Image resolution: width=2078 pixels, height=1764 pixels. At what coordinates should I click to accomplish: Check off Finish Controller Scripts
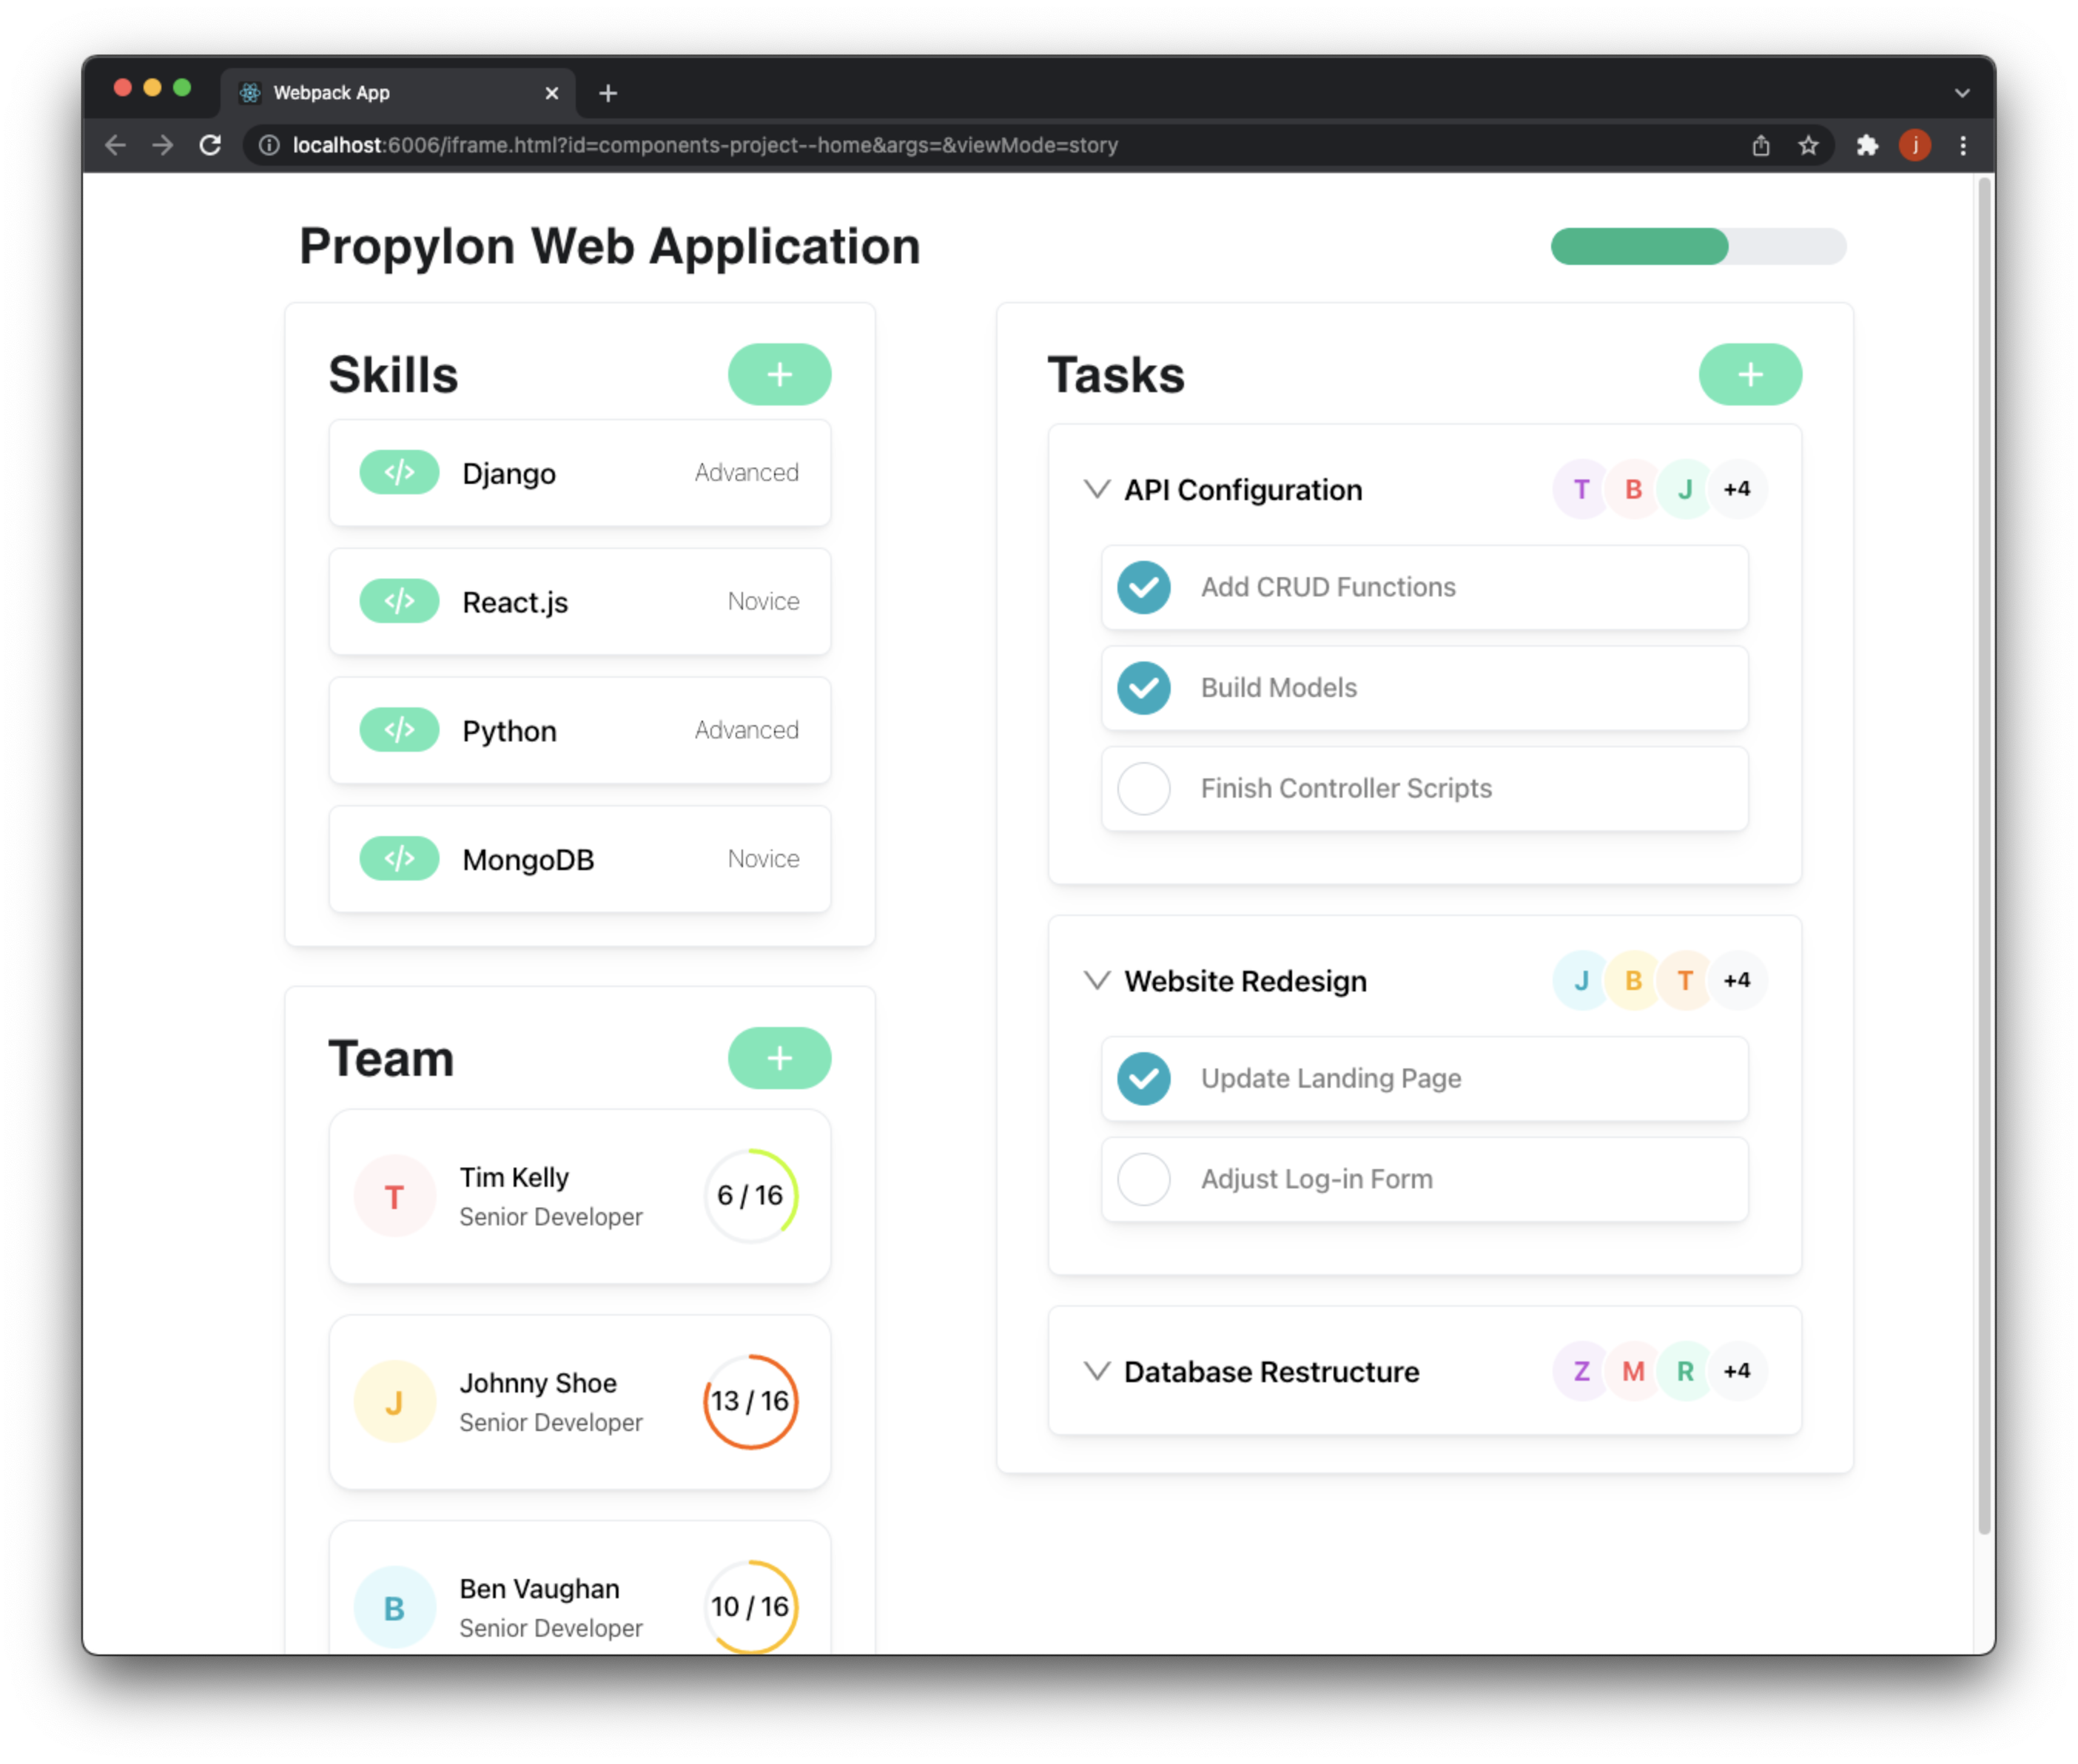pos(1144,789)
